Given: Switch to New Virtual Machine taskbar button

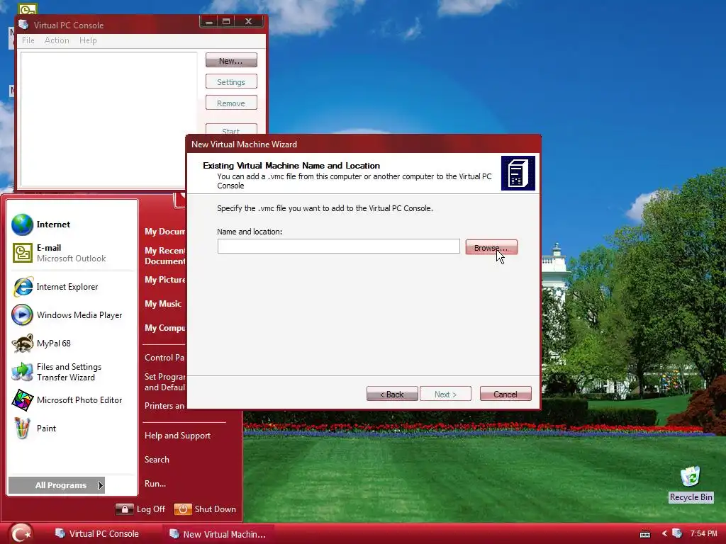Looking at the screenshot, I should click(218, 534).
